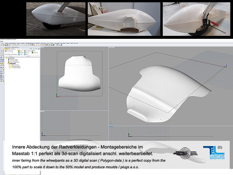233x175 pixels.
Task: Click the blue Help globe icon in the toolbar
Action: (x=61, y=45)
